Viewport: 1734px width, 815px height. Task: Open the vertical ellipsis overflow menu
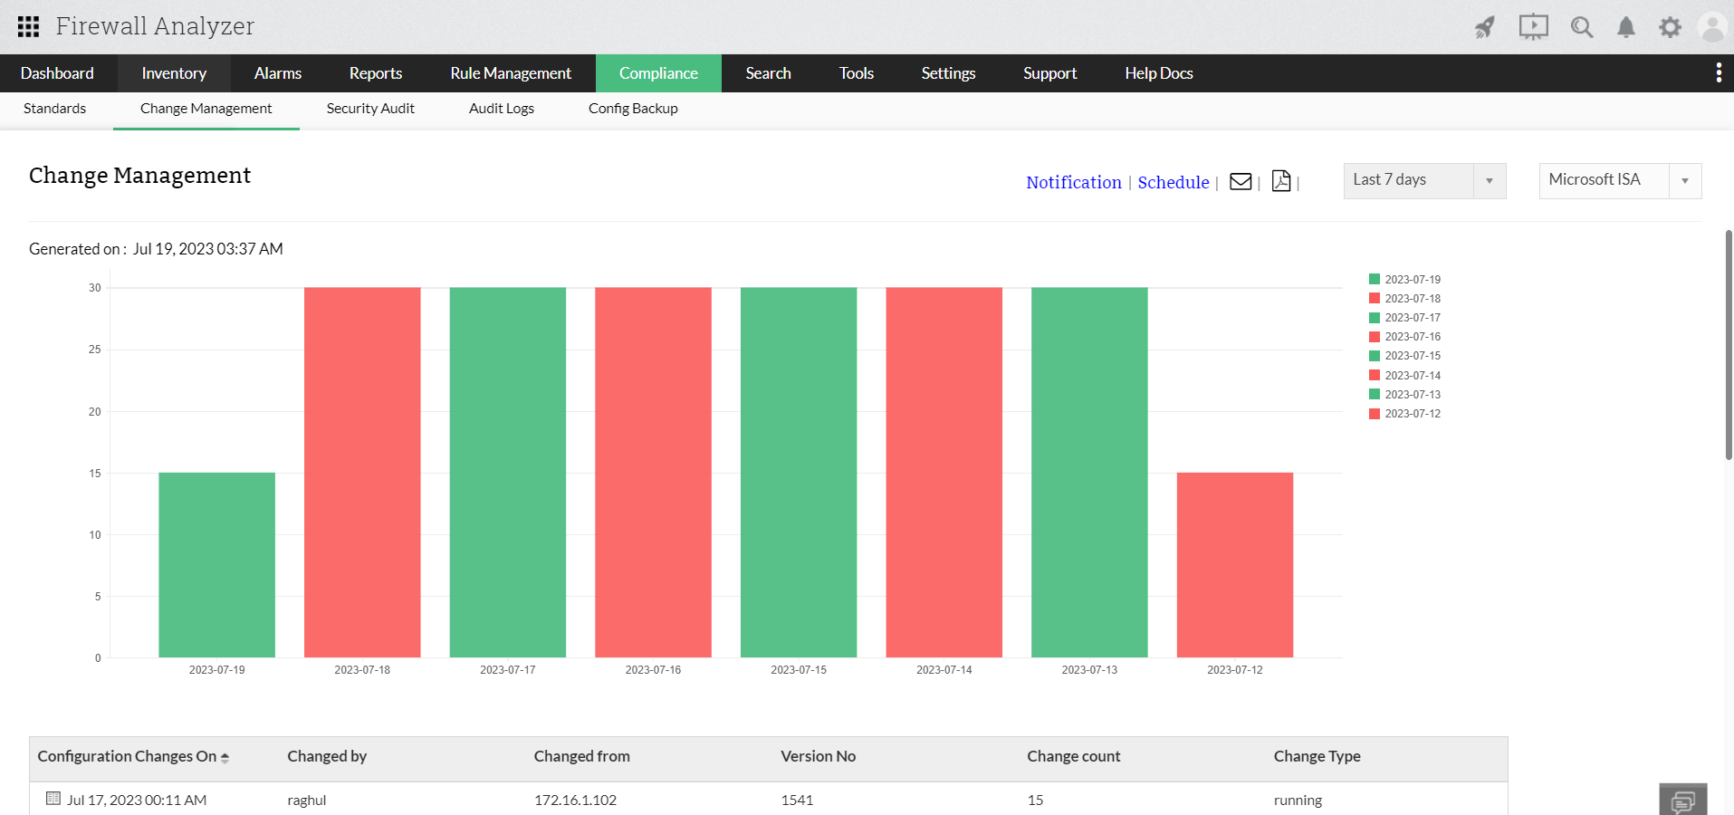(1719, 72)
